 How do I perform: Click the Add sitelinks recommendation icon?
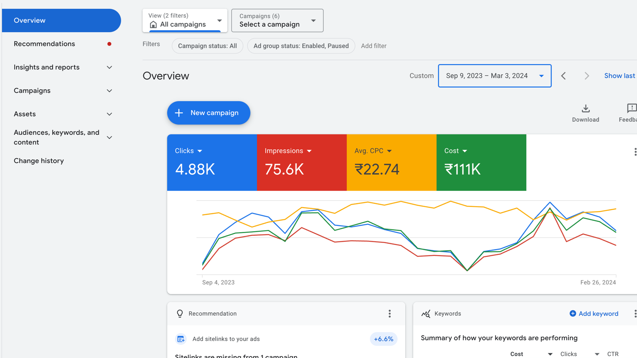181,339
